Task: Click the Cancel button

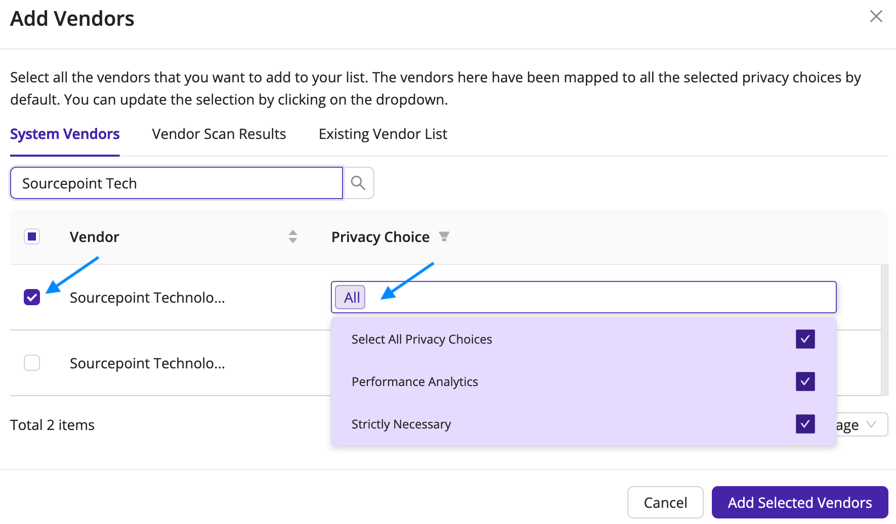Action: [x=665, y=502]
